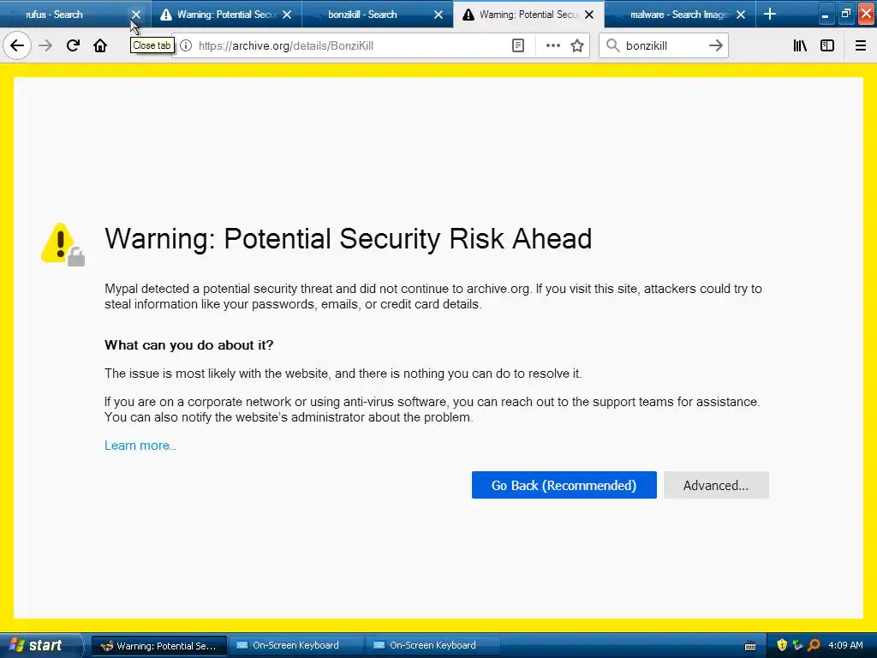The height and width of the screenshot is (658, 877).
Task: Show site information for archive.org
Action: 186,46
